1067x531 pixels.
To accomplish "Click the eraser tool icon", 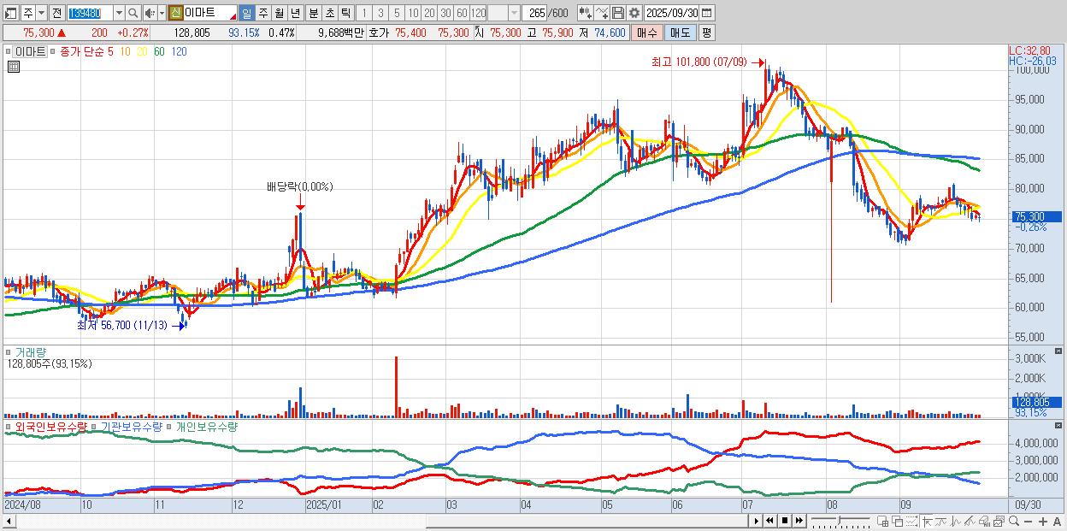I will click(984, 522).
